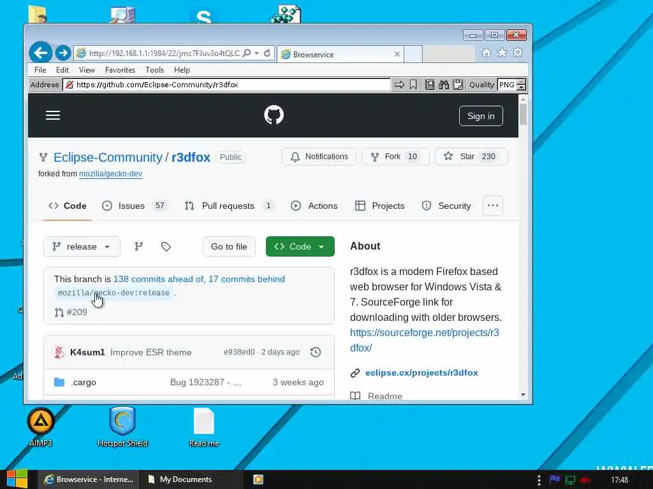The width and height of the screenshot is (653, 489).
Task: Select the Issues tab
Action: click(135, 206)
